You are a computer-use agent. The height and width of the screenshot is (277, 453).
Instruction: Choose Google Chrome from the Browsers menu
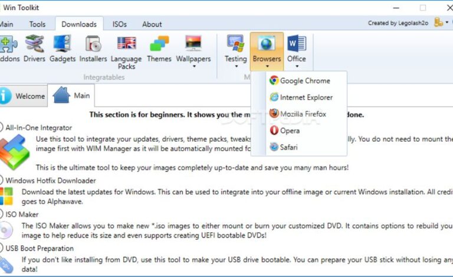click(304, 81)
